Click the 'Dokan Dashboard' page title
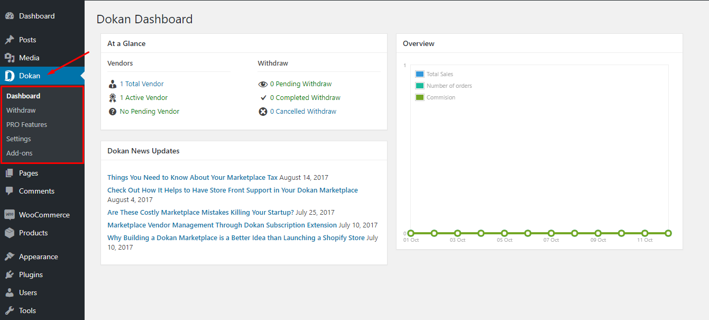Image resolution: width=709 pixels, height=320 pixels. 145,20
